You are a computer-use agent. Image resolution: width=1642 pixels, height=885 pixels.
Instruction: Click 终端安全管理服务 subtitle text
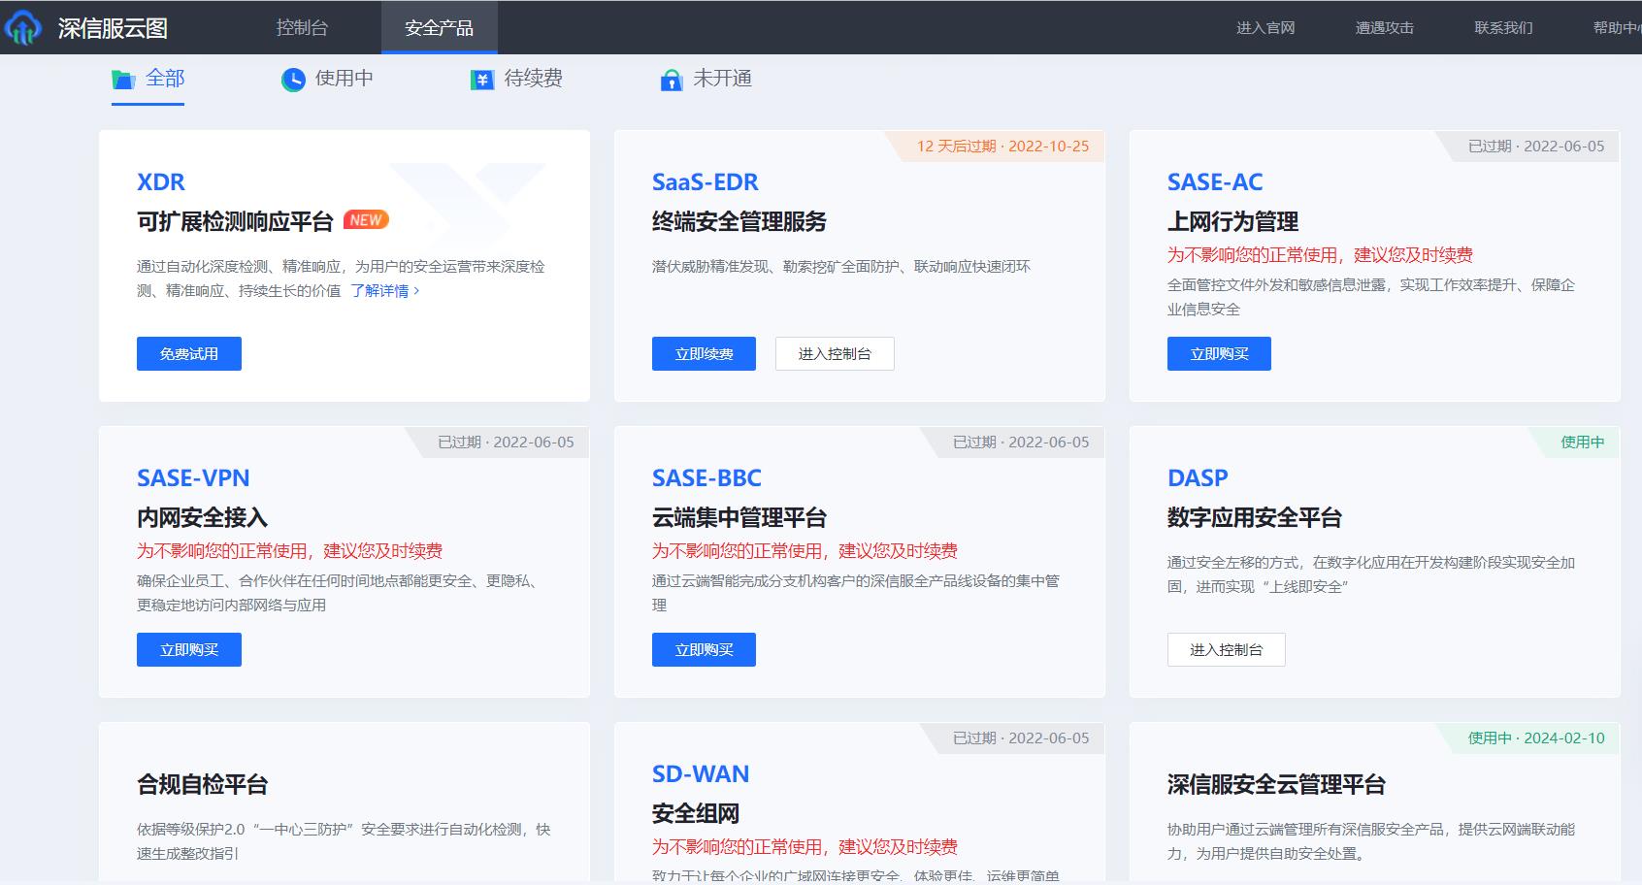(739, 221)
